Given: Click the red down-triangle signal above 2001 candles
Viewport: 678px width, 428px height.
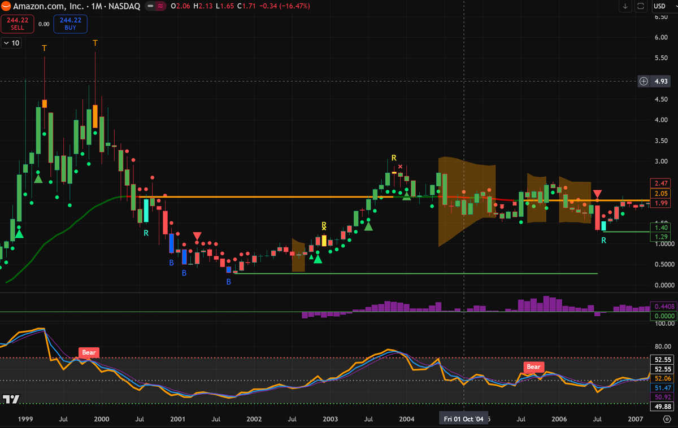Looking at the screenshot, I should coord(197,235).
